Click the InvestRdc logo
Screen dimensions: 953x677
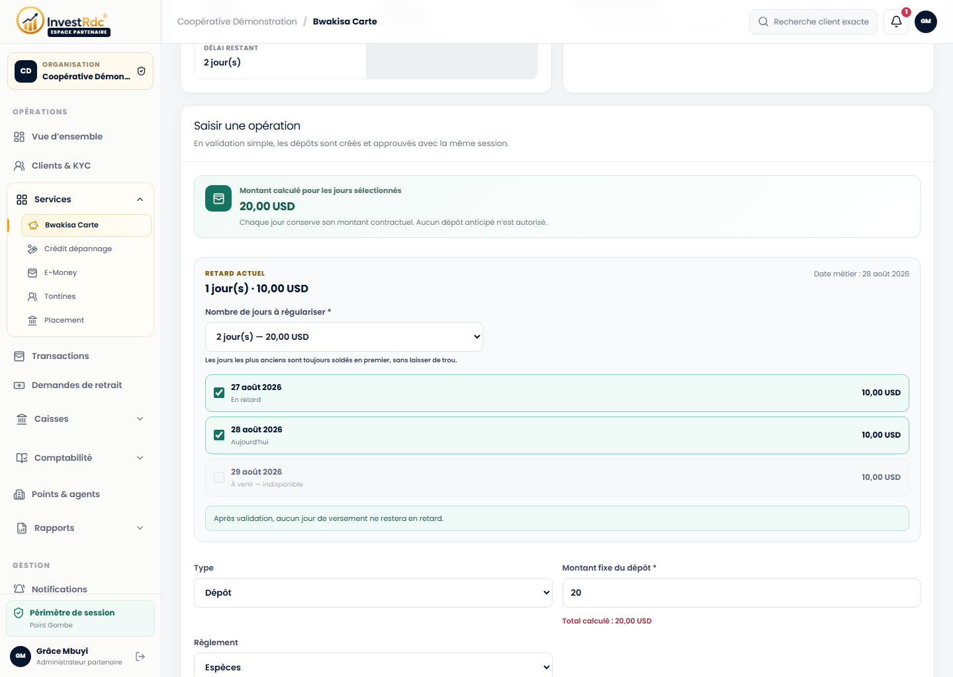pos(63,21)
